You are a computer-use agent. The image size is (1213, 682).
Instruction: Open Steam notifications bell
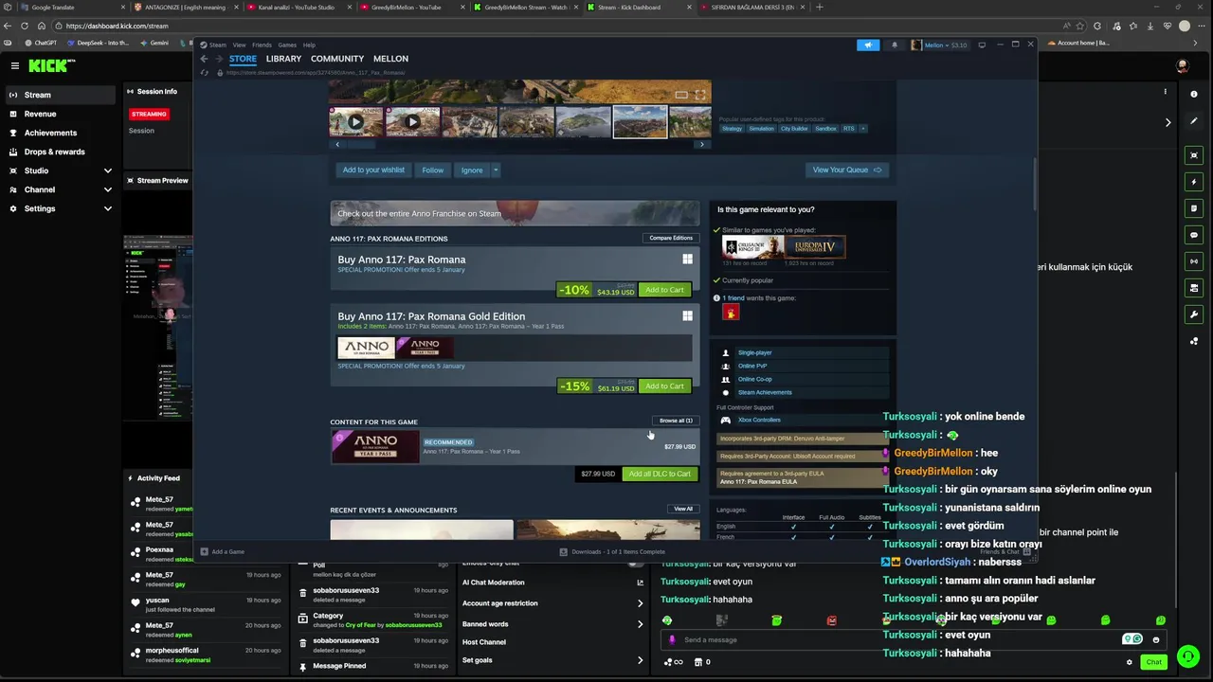coord(894,45)
